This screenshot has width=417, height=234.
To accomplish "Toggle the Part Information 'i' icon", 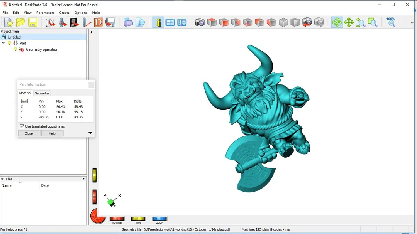I will pyautogui.click(x=158, y=22).
